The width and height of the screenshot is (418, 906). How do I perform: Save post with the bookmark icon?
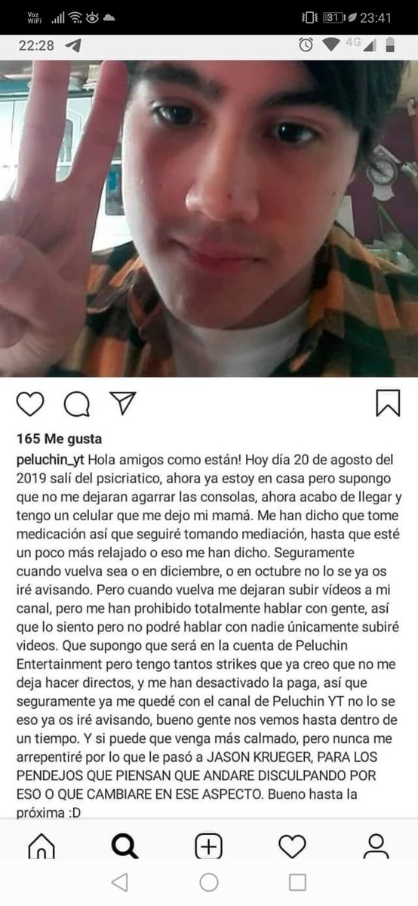click(x=388, y=403)
